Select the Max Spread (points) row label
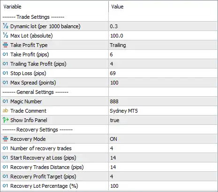Viewport: 218px width, 192px height. pyautogui.click(x=33, y=83)
